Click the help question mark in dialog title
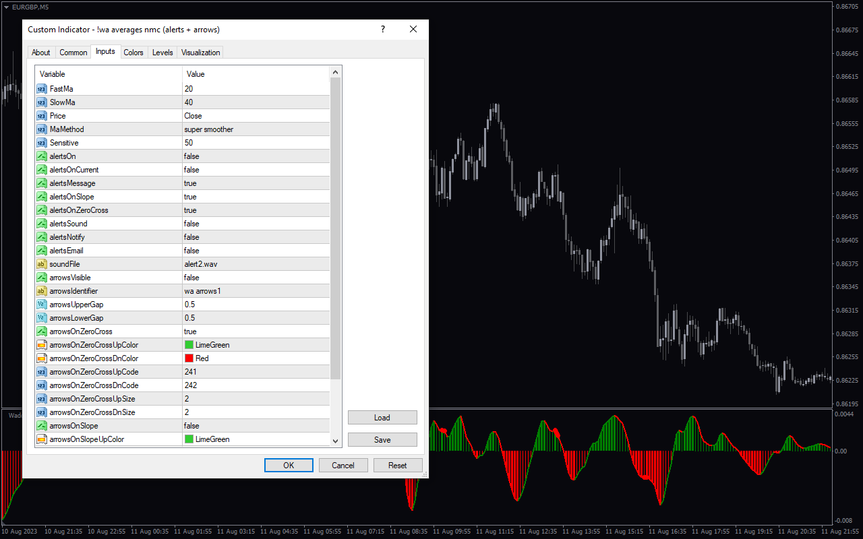Viewport: 863px width, 539px height. tap(383, 29)
